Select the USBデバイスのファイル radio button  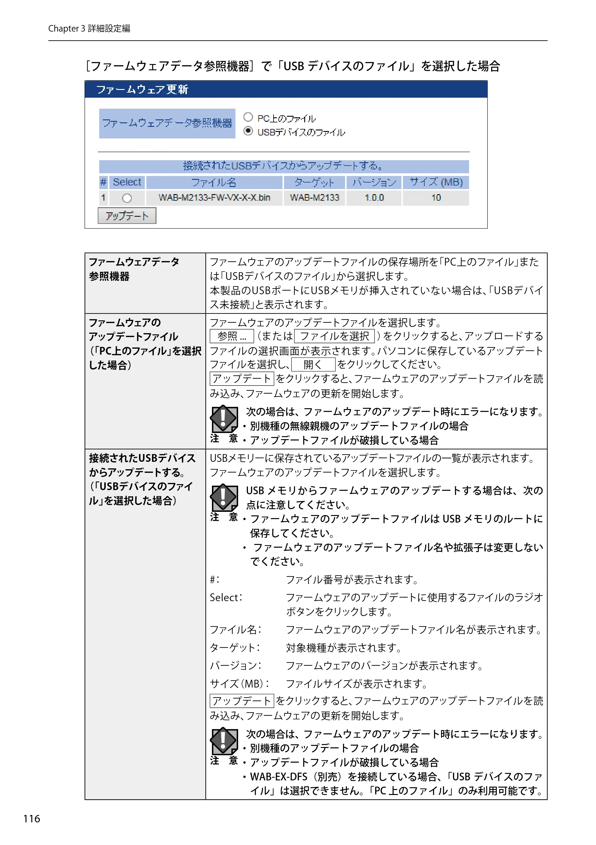(x=248, y=131)
